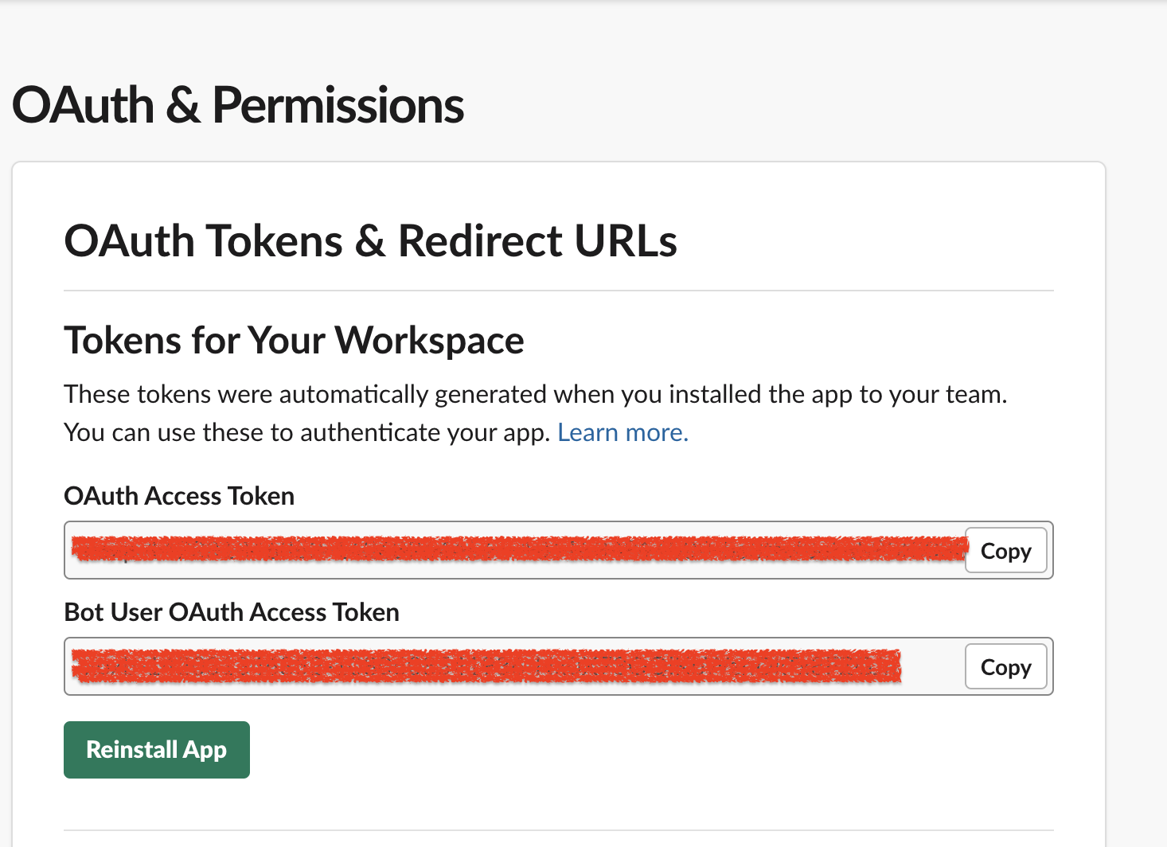Click the divider below OAuth Tokens heading
The image size is (1167, 847).
point(558,291)
